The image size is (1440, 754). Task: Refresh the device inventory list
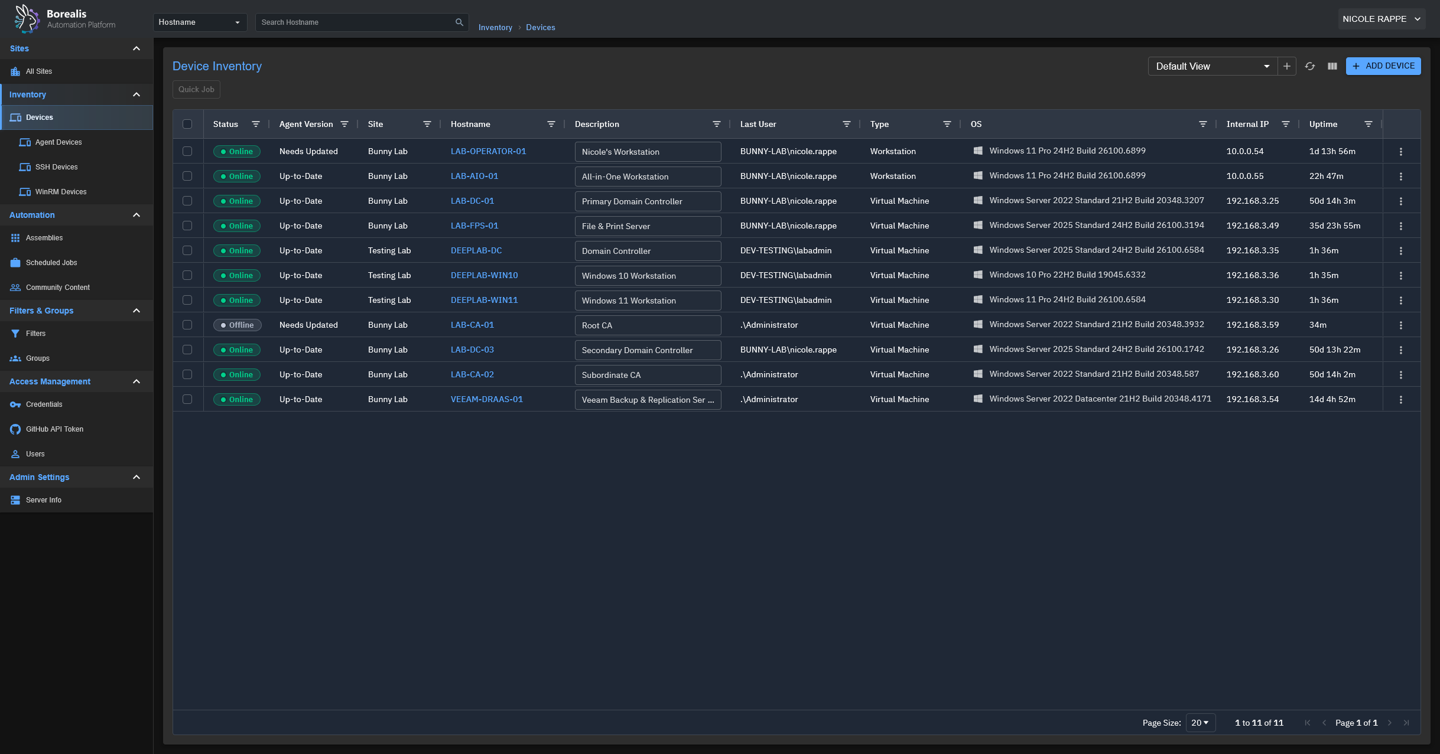pyautogui.click(x=1310, y=66)
